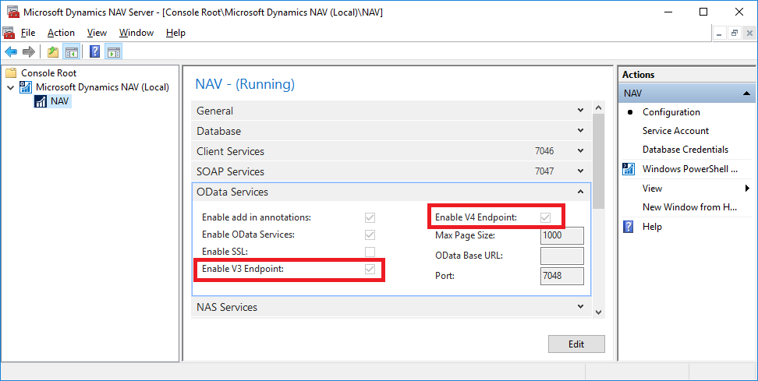Click the Edit button

coord(576,344)
